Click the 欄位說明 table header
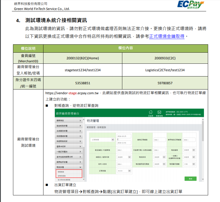This screenshot has height=202, width=220. click(28, 48)
